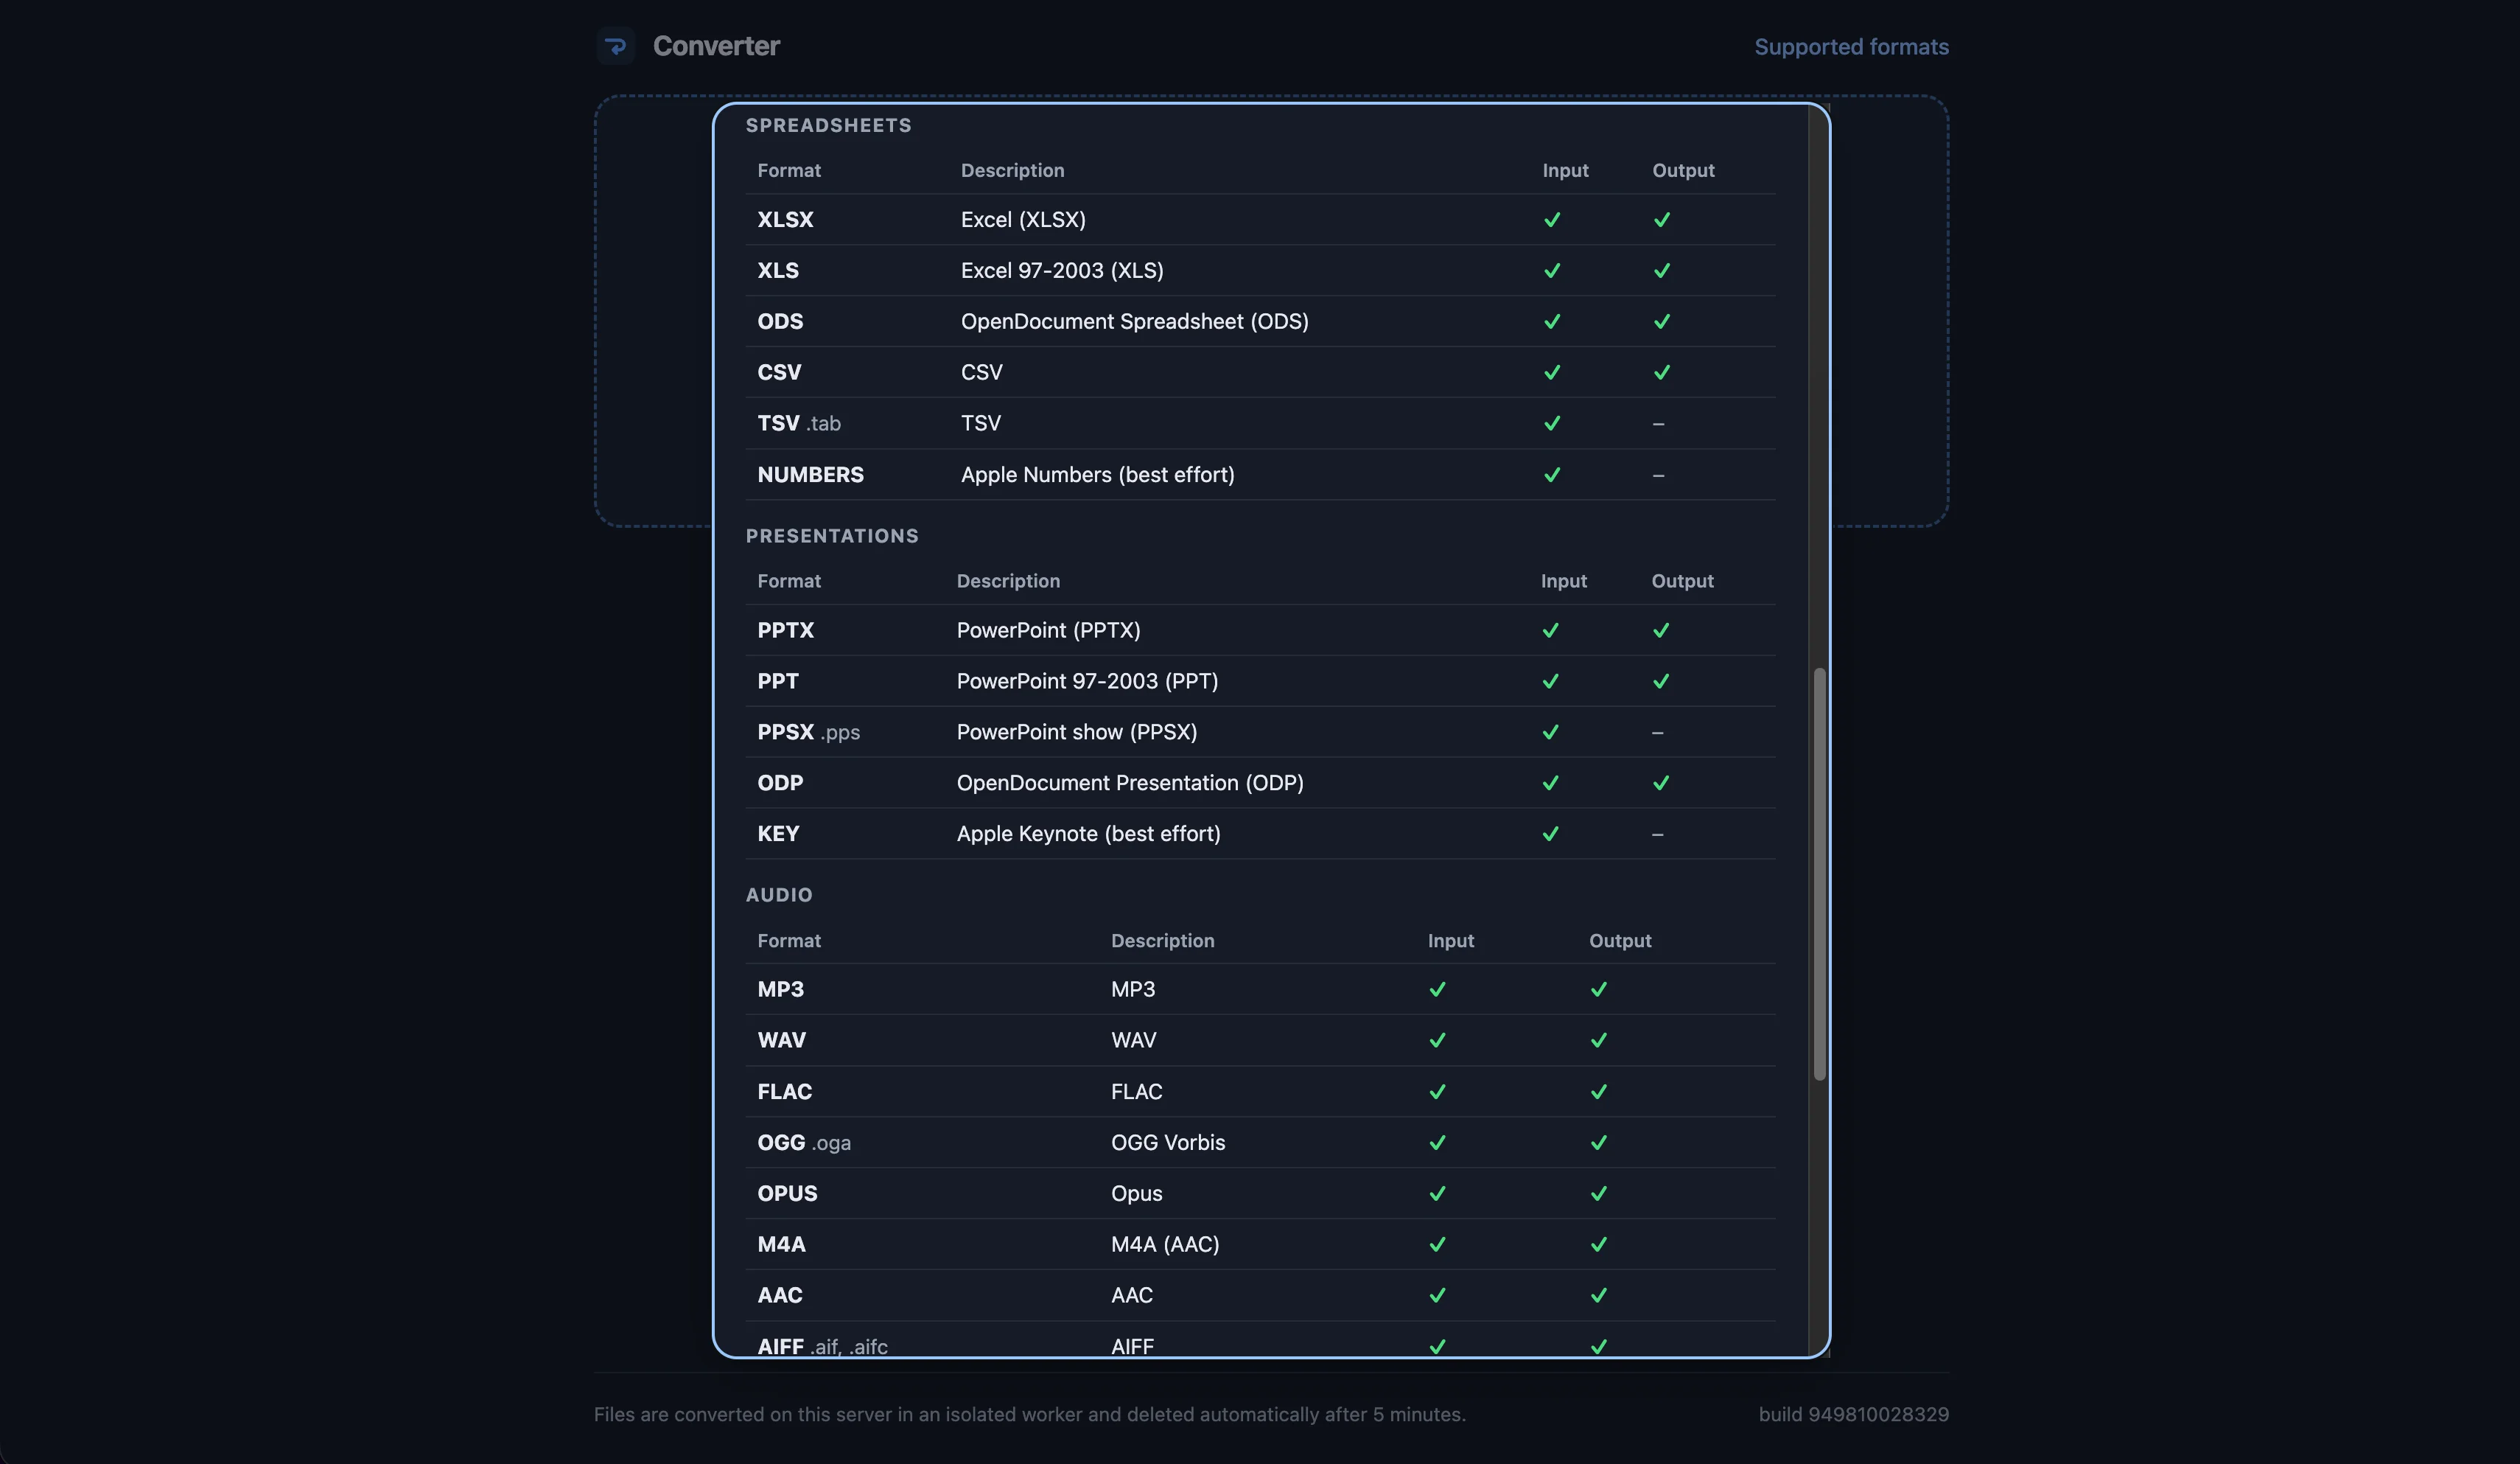Image resolution: width=2520 pixels, height=1464 pixels.
Task: Click the XLSX input checkmark
Action: [x=1552, y=219]
